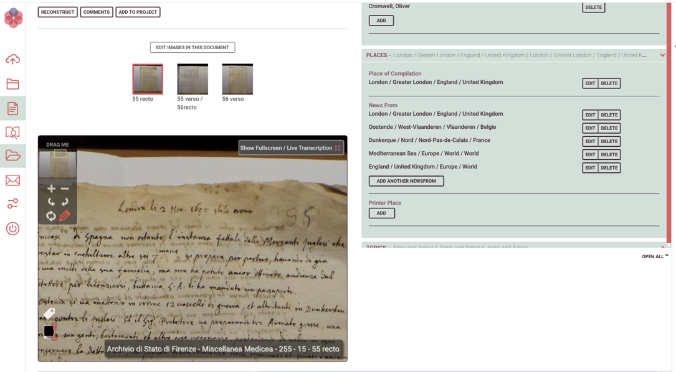The width and height of the screenshot is (676, 372).
Task: Click the red vertical scrollbar on right panel
Action: 669,123
